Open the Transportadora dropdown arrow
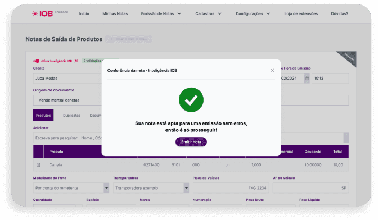This screenshot has height=220, width=378. 186,188
